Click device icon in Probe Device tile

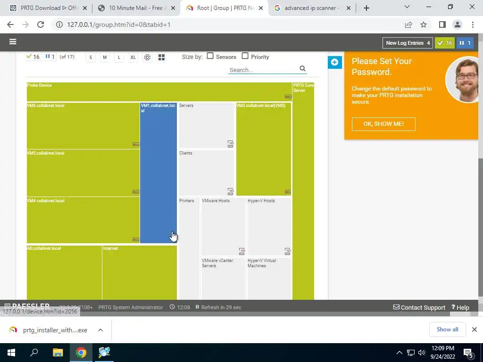point(288,97)
